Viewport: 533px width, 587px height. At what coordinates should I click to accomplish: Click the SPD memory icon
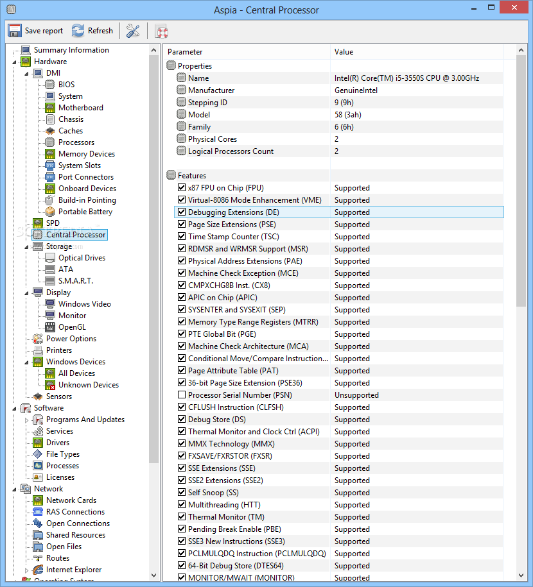38,223
